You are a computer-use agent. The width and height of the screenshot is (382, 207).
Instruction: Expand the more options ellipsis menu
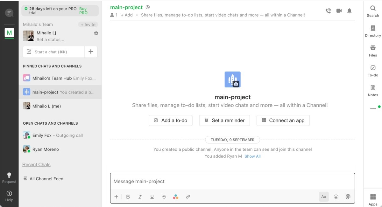pos(373,108)
